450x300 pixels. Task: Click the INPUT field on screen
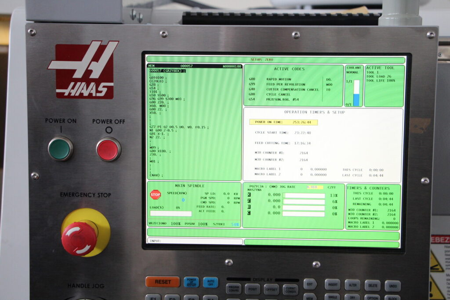(195, 241)
